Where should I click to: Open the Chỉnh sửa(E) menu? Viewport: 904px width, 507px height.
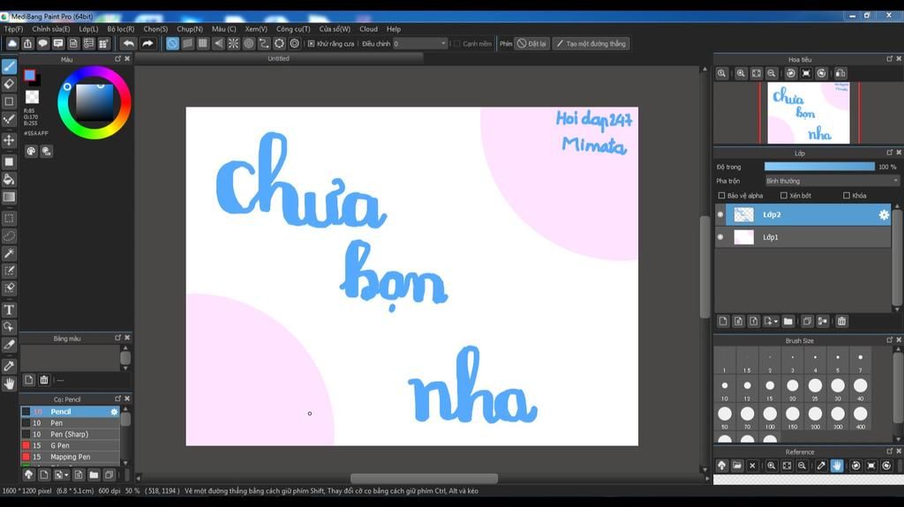pyautogui.click(x=50, y=29)
